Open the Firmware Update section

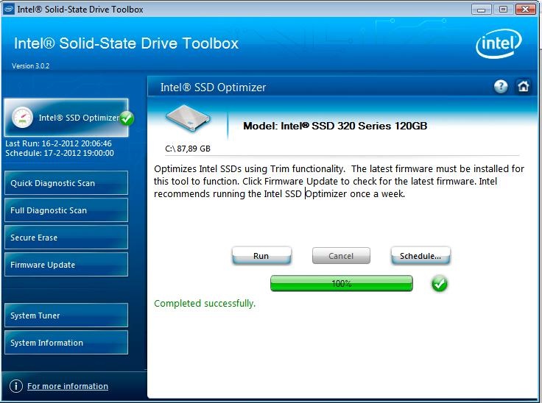(x=66, y=265)
